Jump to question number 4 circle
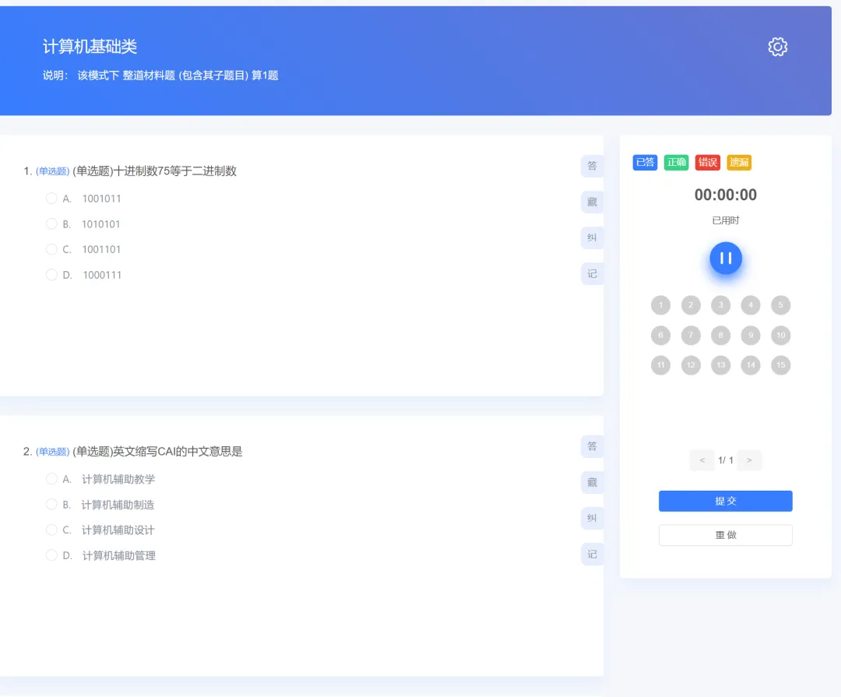 tap(751, 305)
